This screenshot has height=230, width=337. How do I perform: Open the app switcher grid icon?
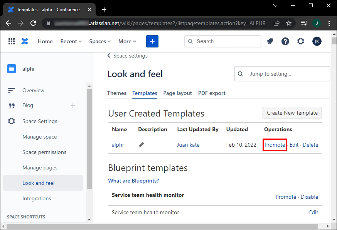coord(12,41)
